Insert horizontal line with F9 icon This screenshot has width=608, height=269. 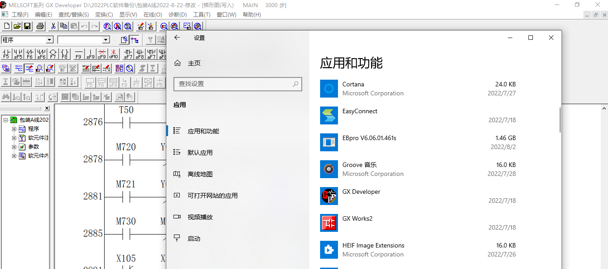coord(78,54)
